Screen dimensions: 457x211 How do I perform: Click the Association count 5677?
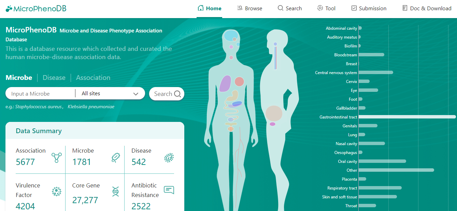tap(25, 162)
